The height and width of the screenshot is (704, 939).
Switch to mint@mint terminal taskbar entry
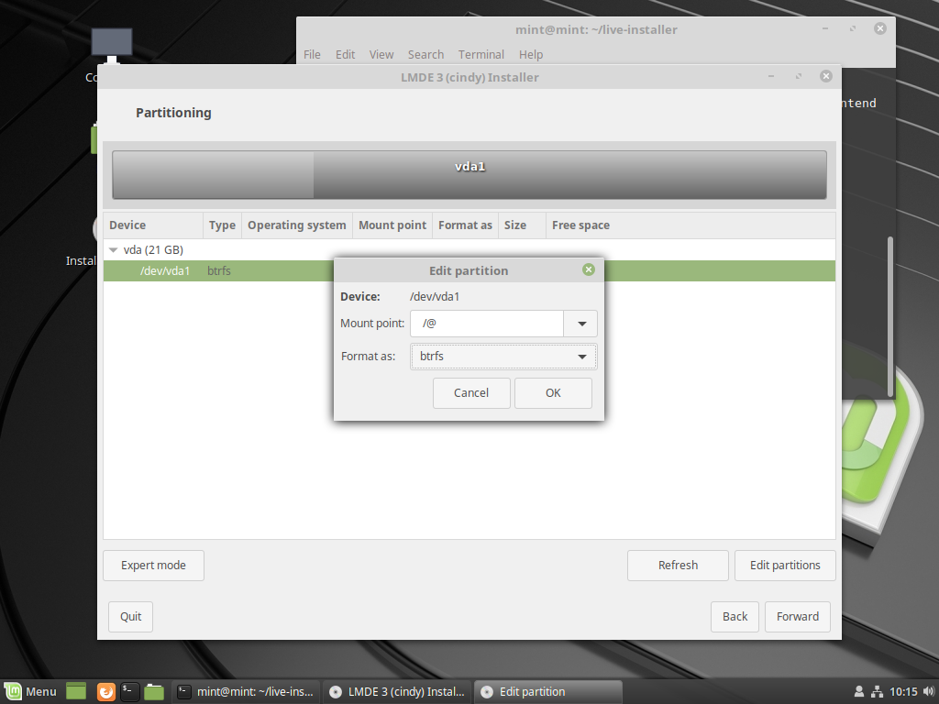247,691
